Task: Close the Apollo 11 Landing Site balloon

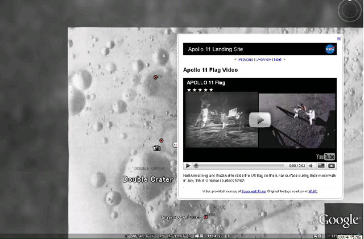Action: point(339,39)
